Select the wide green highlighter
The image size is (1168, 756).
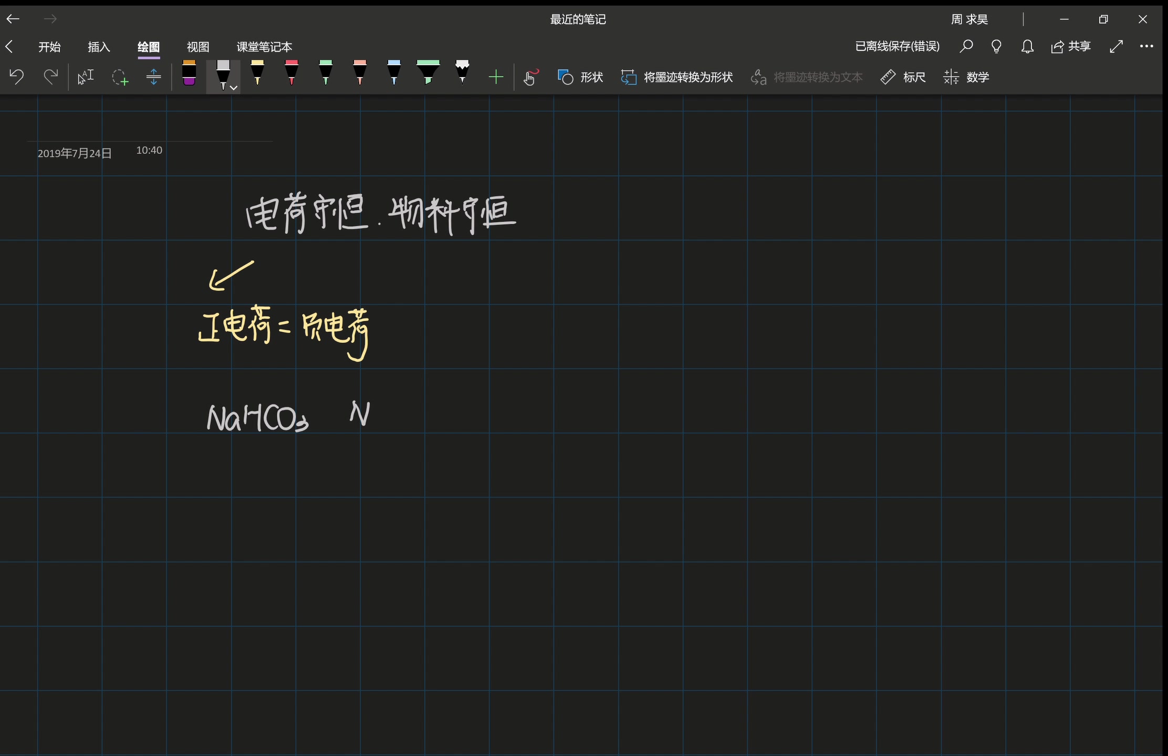tap(428, 72)
